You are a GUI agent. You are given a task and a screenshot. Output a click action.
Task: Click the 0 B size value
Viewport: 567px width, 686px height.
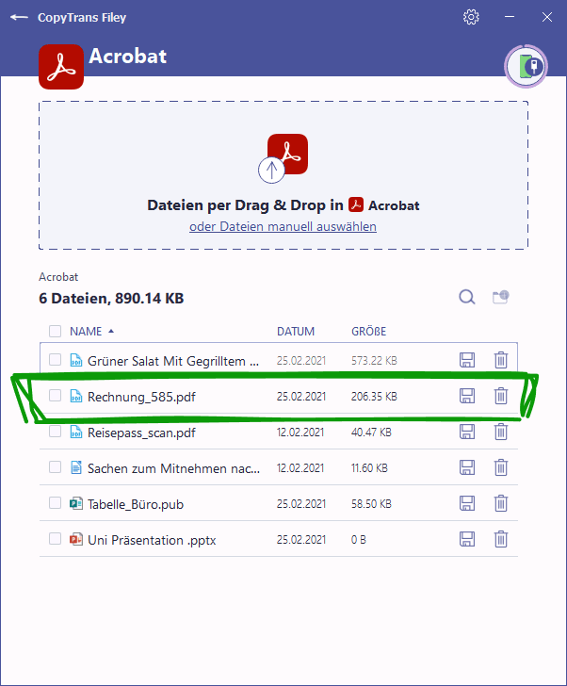[359, 540]
